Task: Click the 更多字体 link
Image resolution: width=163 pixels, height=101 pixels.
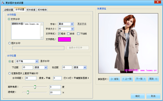Action: click(82, 24)
